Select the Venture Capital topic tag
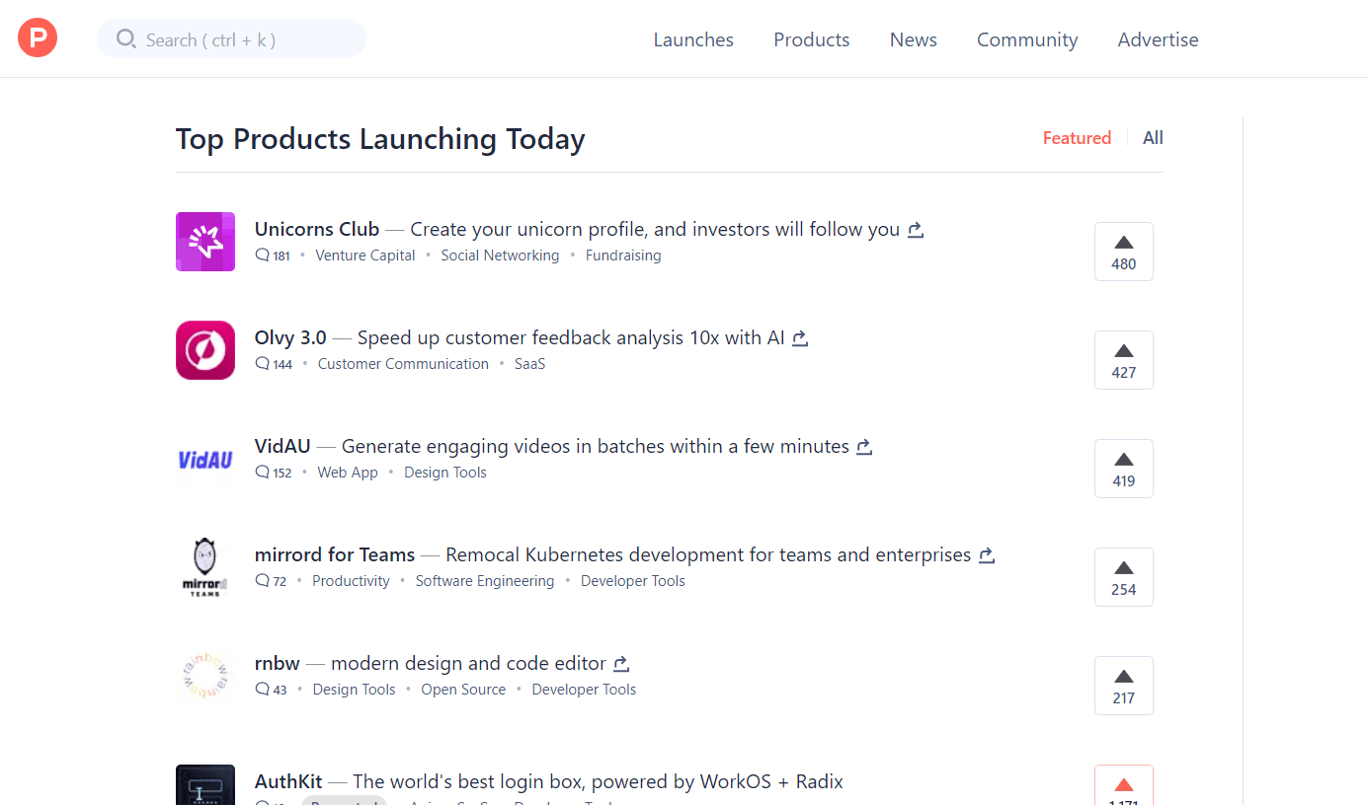This screenshot has height=805, width=1368. [365, 256]
